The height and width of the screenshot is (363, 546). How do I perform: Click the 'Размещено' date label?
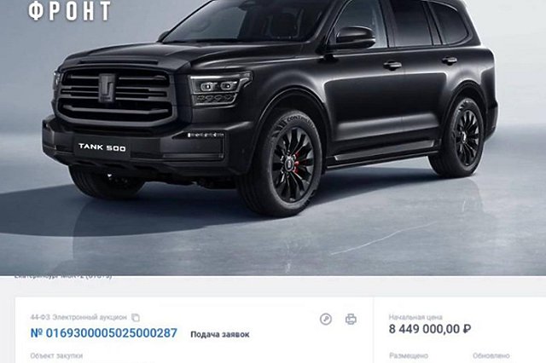[x=409, y=355]
